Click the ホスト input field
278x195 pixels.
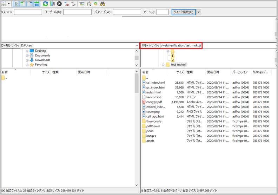coord(28,12)
